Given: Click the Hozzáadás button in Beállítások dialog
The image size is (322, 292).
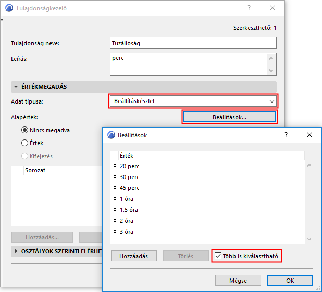Looking at the screenshot, I should [x=134, y=256].
